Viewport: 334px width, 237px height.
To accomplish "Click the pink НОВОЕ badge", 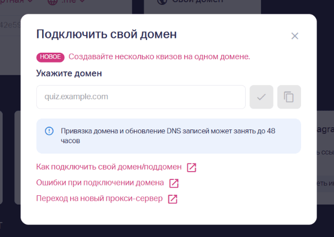I will tap(50, 57).
